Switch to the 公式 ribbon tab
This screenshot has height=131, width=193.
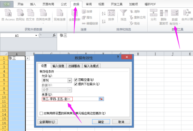pos(64,4)
